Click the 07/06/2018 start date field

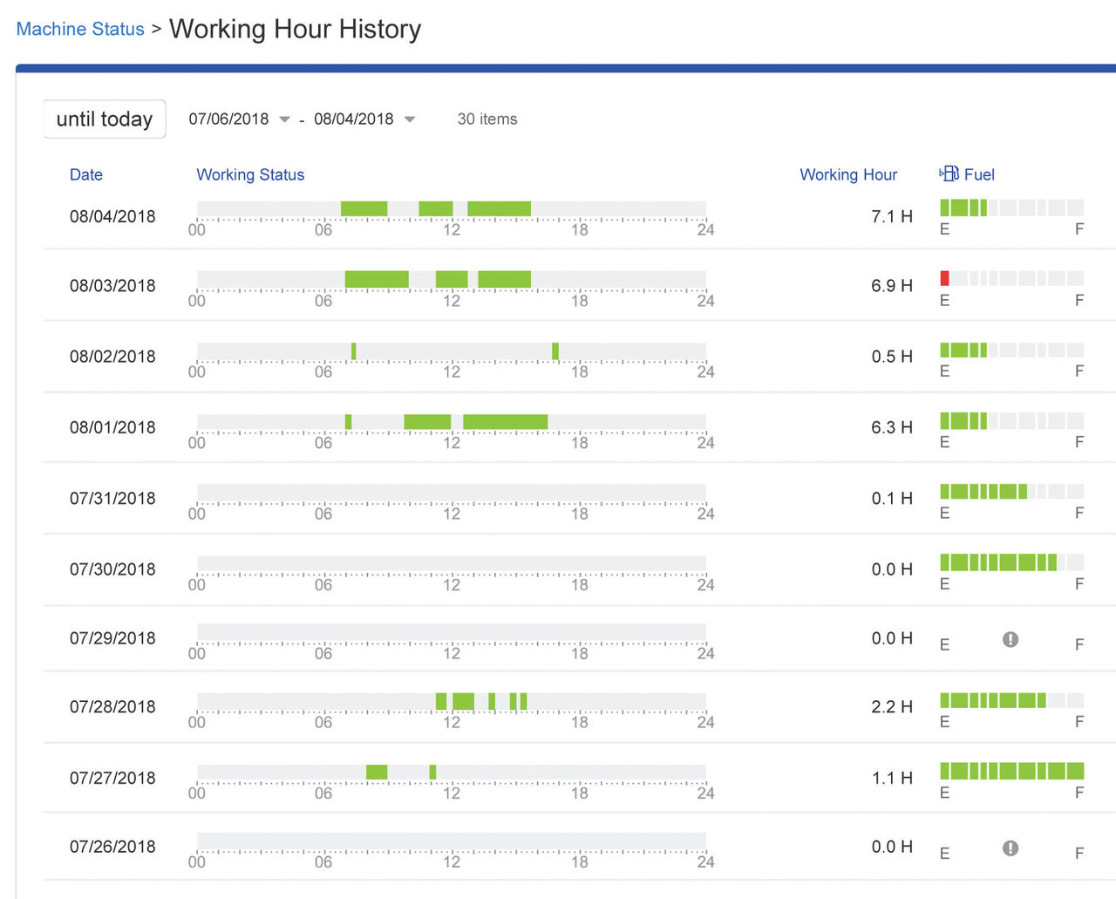point(228,119)
